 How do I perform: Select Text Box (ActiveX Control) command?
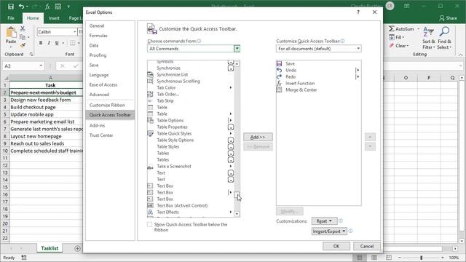pyautogui.click(x=191, y=205)
